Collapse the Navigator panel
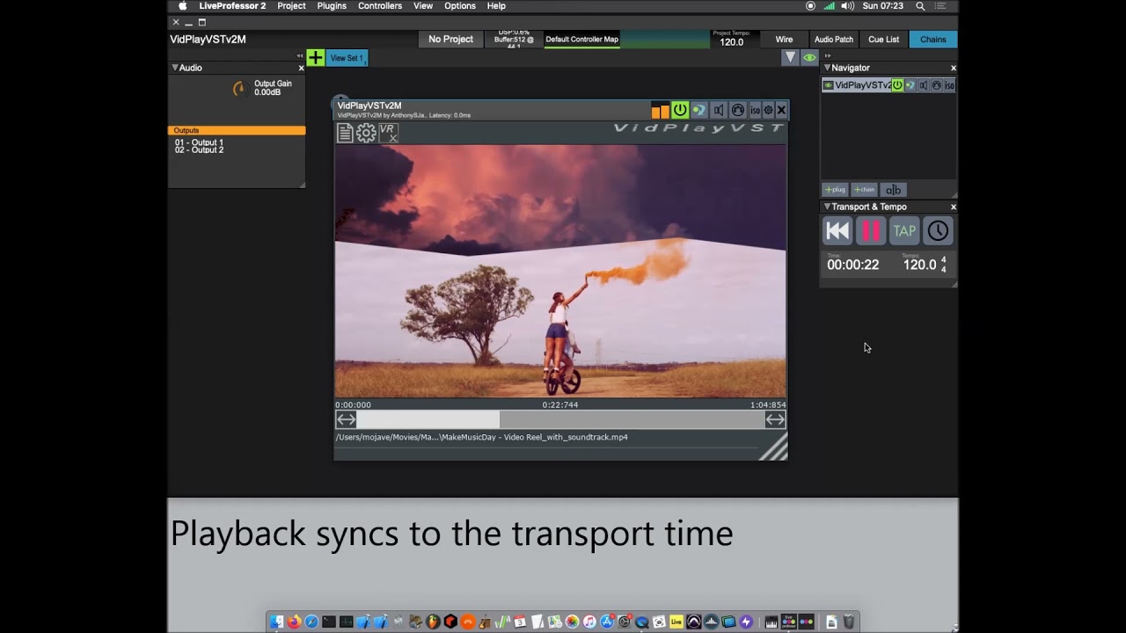1126x633 pixels. pos(827,68)
